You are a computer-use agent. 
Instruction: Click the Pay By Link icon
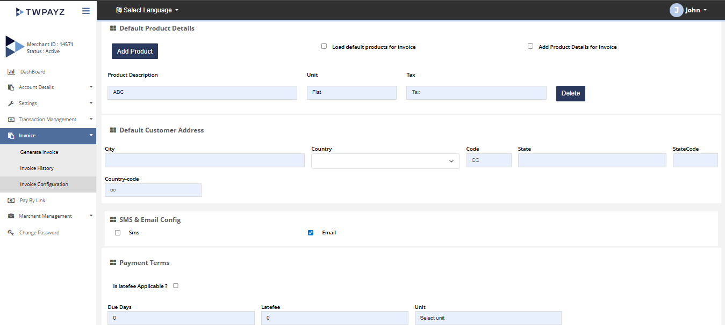click(x=11, y=200)
